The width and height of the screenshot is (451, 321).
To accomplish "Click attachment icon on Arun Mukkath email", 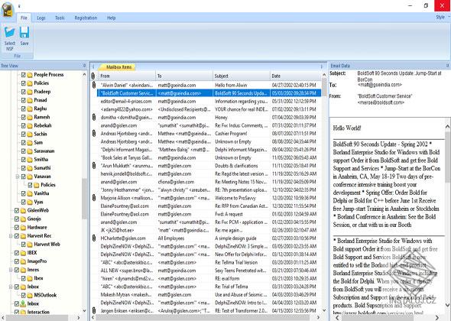I will [94, 166].
